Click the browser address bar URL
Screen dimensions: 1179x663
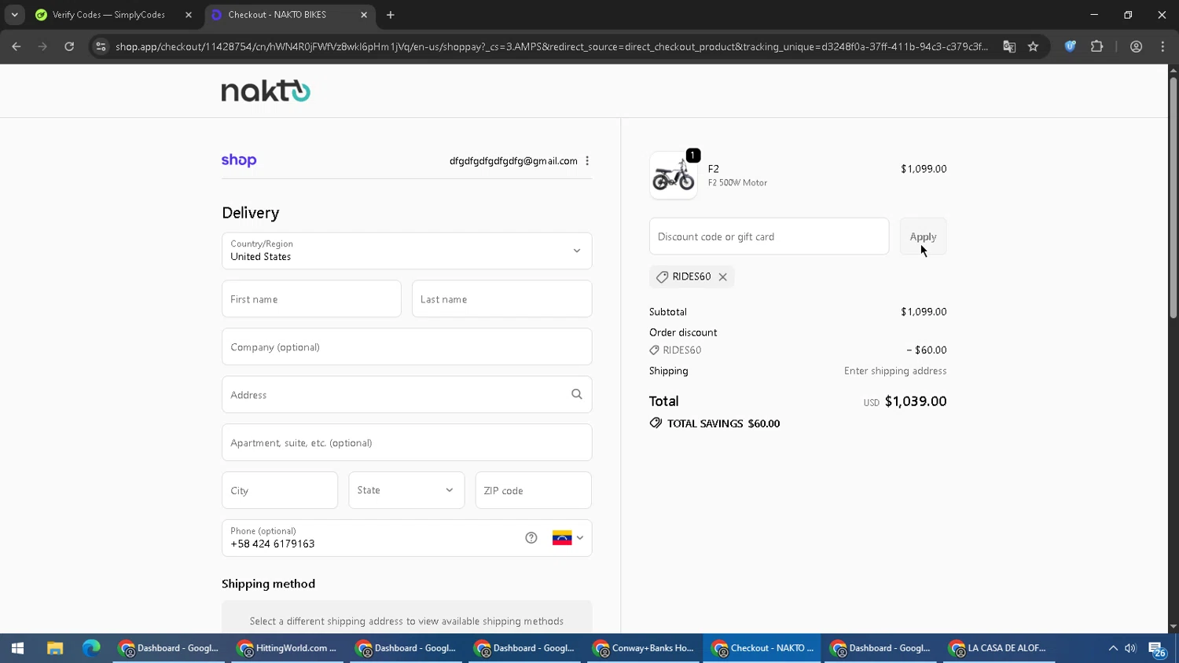[551, 46]
